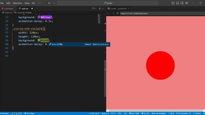This screenshot has height=115, width=205.
Task: Go back using title bar arrow
Action: (49, 3)
